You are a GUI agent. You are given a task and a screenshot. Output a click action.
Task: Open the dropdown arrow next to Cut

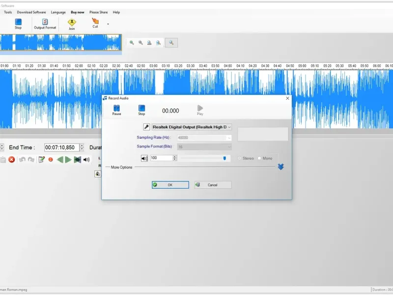[x=108, y=24]
